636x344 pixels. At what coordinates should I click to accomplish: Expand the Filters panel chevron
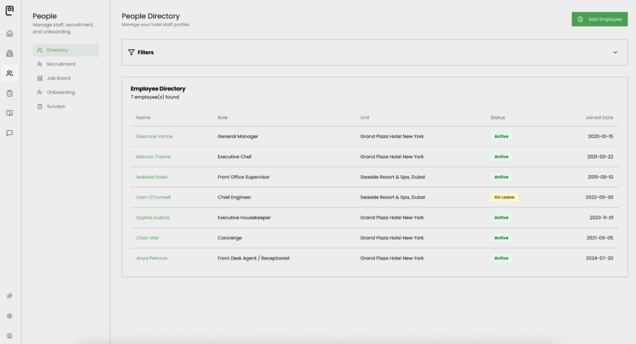coord(615,53)
